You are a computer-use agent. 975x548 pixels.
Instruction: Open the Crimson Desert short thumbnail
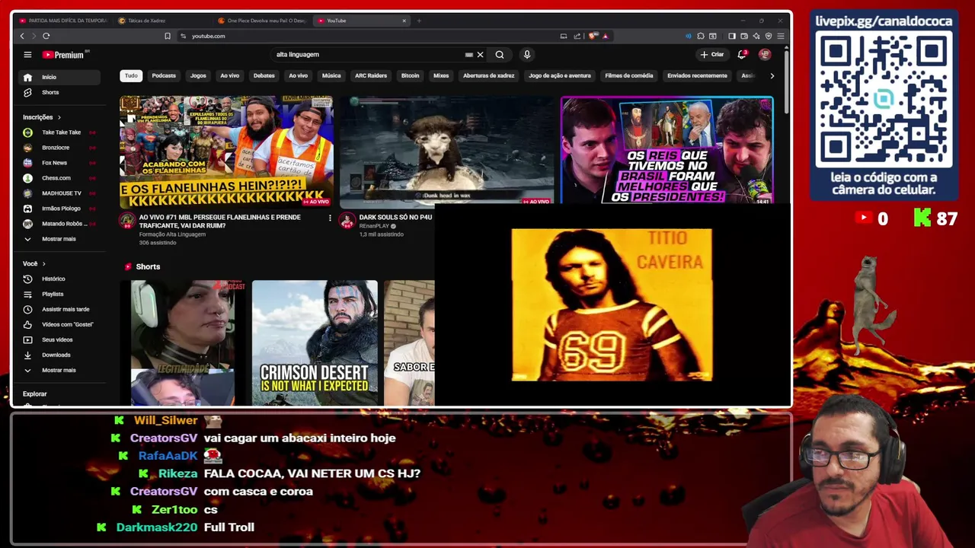coord(315,342)
